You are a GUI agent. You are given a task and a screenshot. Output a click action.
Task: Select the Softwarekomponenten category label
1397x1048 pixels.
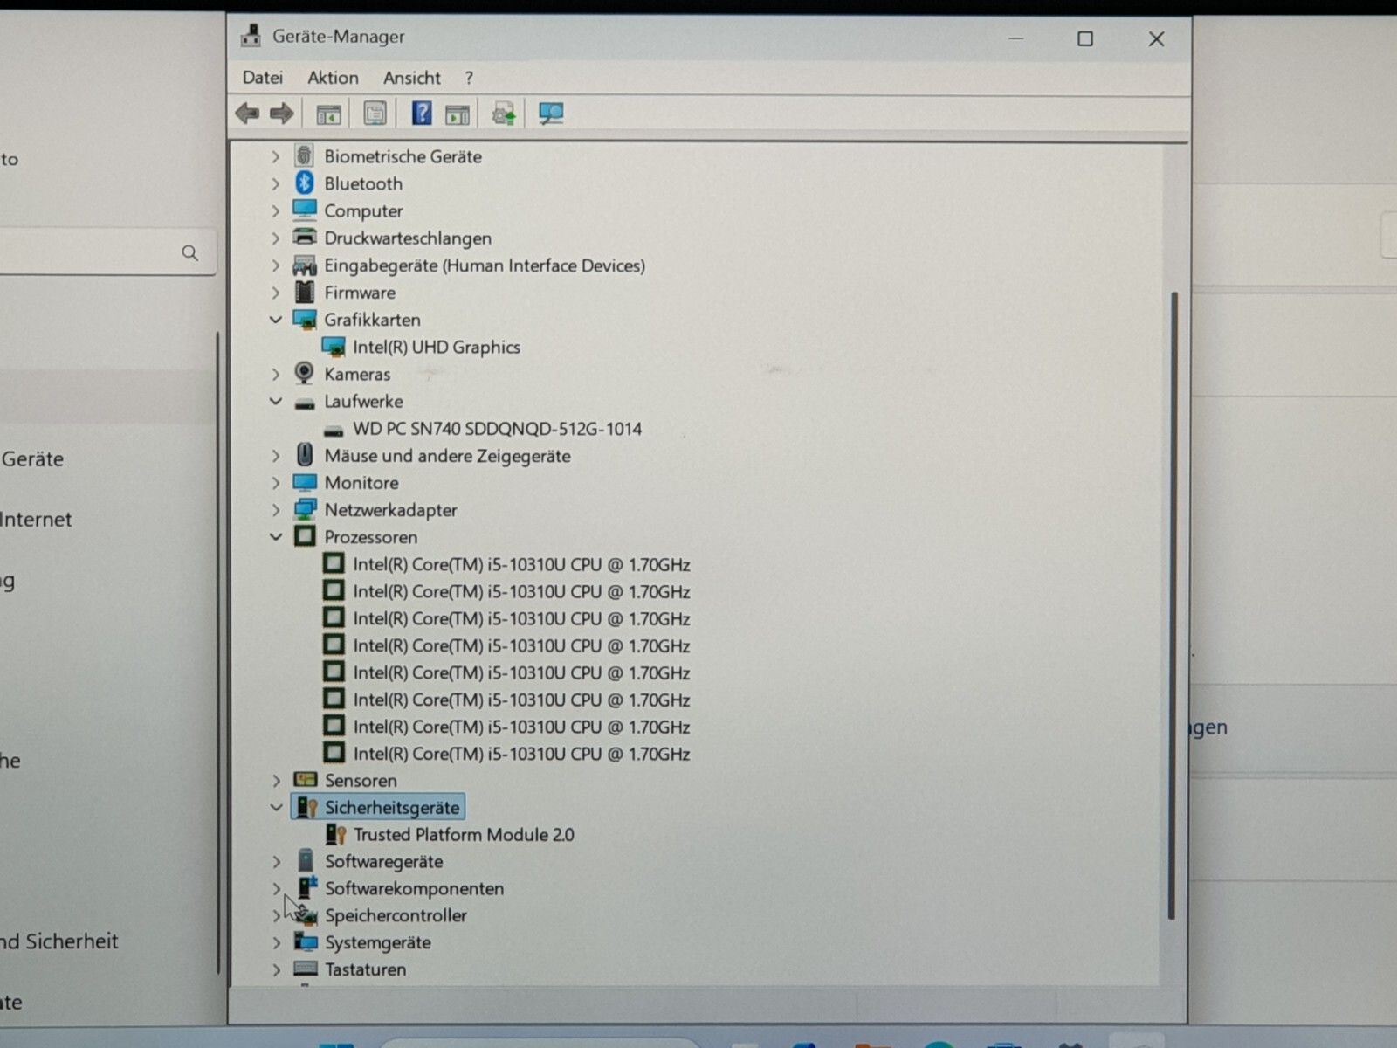tap(414, 888)
